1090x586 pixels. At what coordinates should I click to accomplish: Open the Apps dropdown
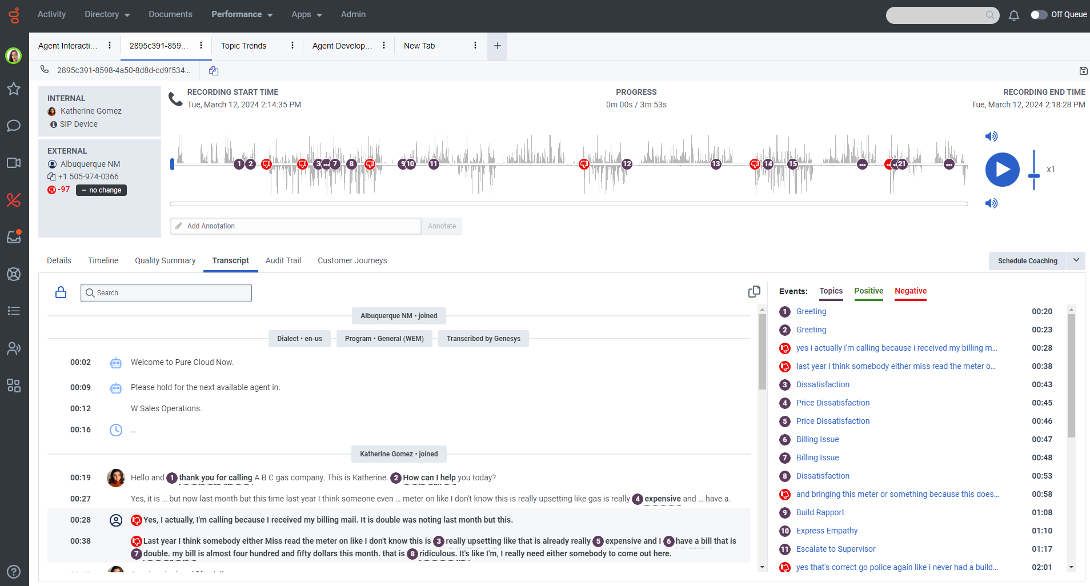(306, 14)
